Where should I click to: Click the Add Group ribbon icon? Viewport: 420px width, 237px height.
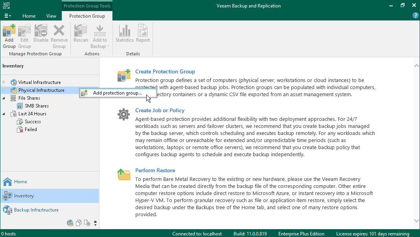[x=9, y=36]
